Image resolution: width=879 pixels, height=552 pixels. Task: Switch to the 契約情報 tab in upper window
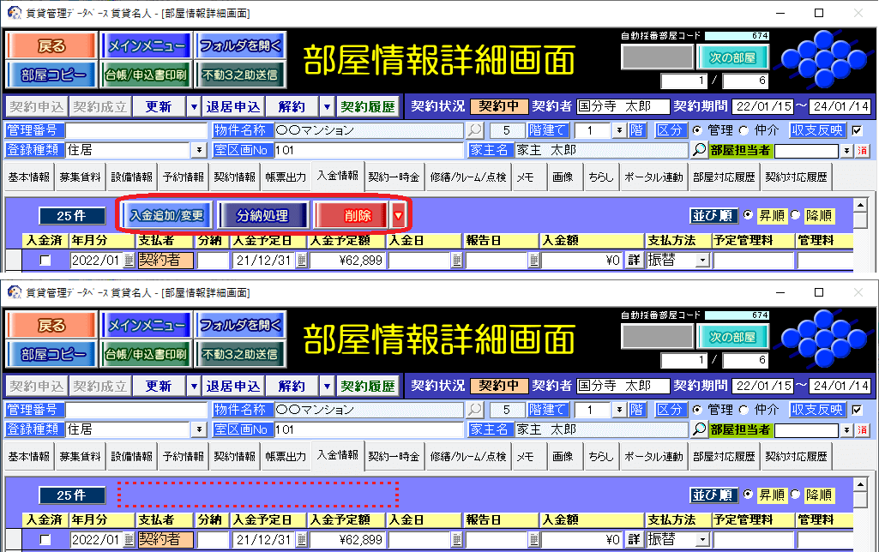[x=234, y=177]
